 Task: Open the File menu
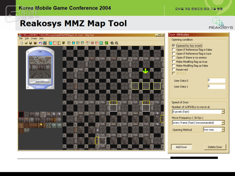21,38
